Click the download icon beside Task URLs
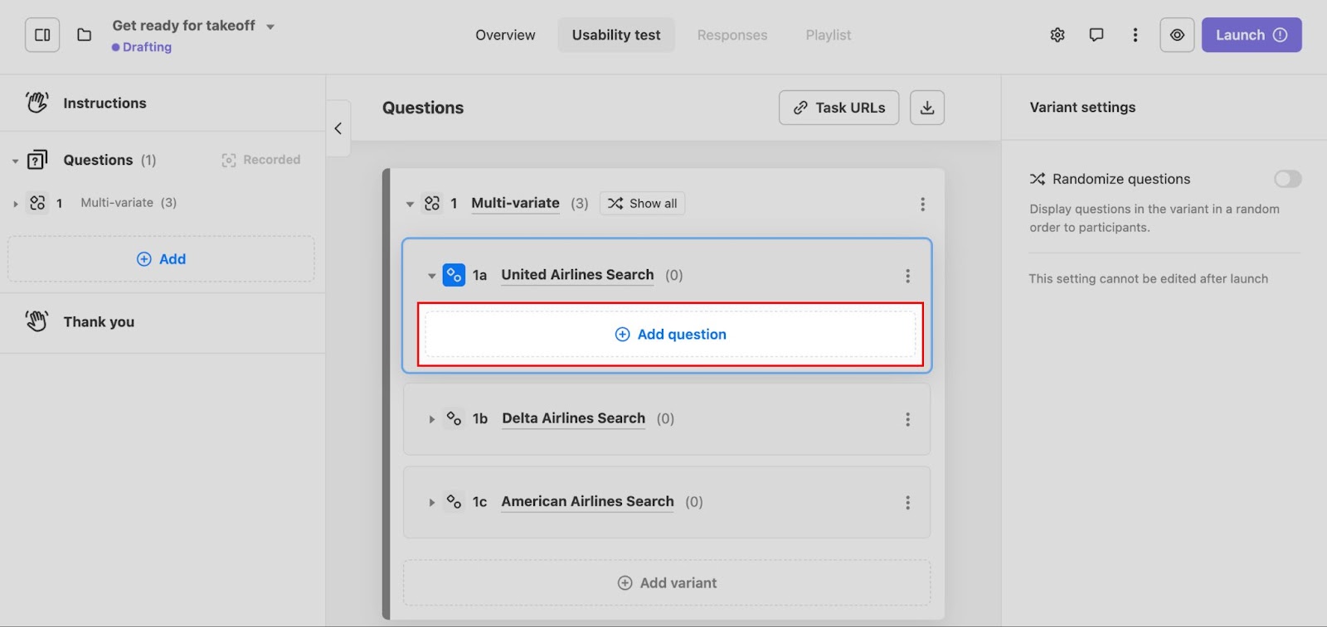 927,108
